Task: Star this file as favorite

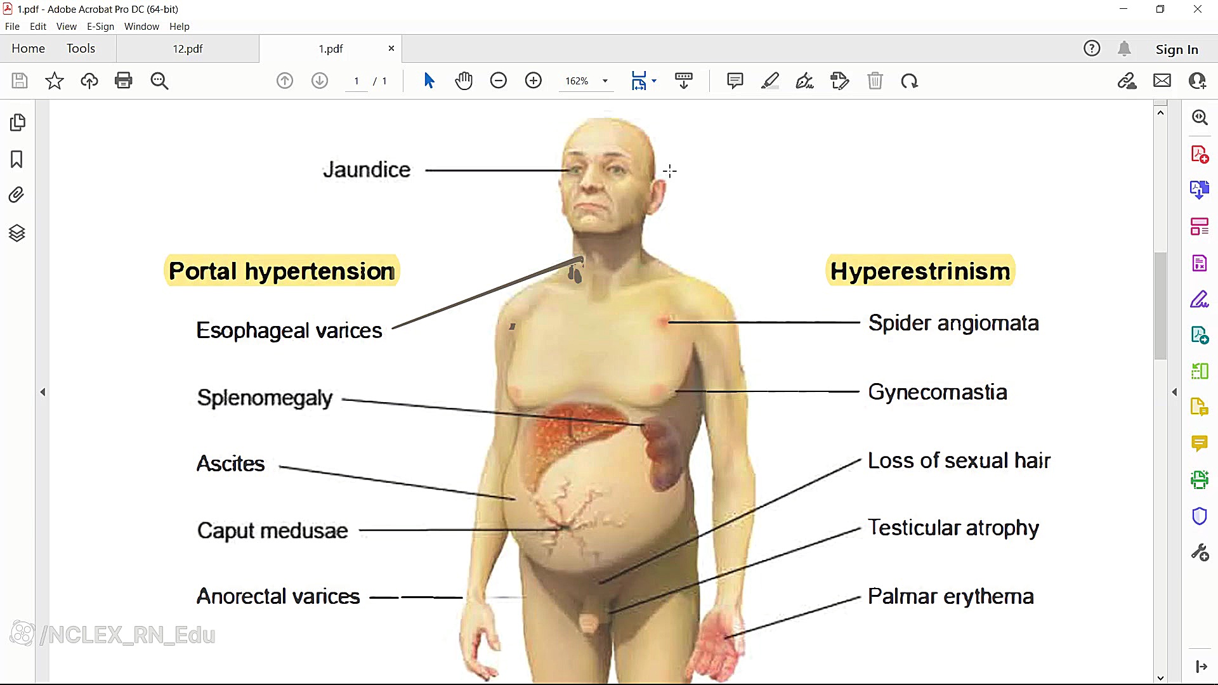Action: [x=55, y=81]
